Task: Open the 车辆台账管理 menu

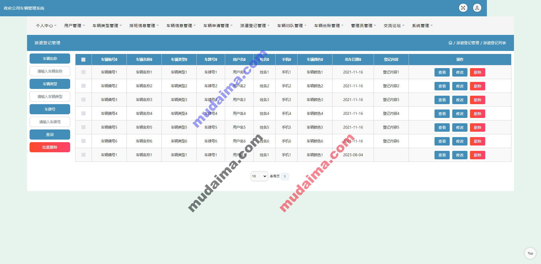Action: point(329,26)
